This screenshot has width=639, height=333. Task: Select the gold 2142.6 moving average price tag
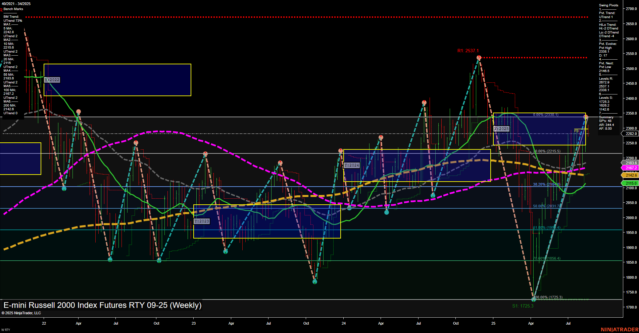[630, 175]
